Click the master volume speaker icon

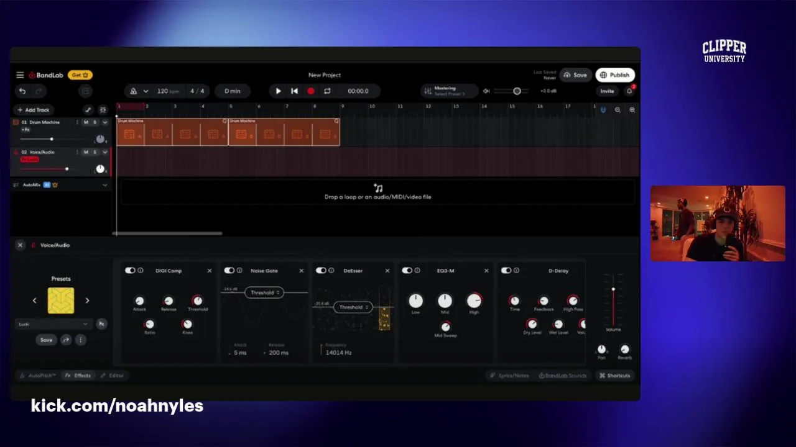coord(486,91)
